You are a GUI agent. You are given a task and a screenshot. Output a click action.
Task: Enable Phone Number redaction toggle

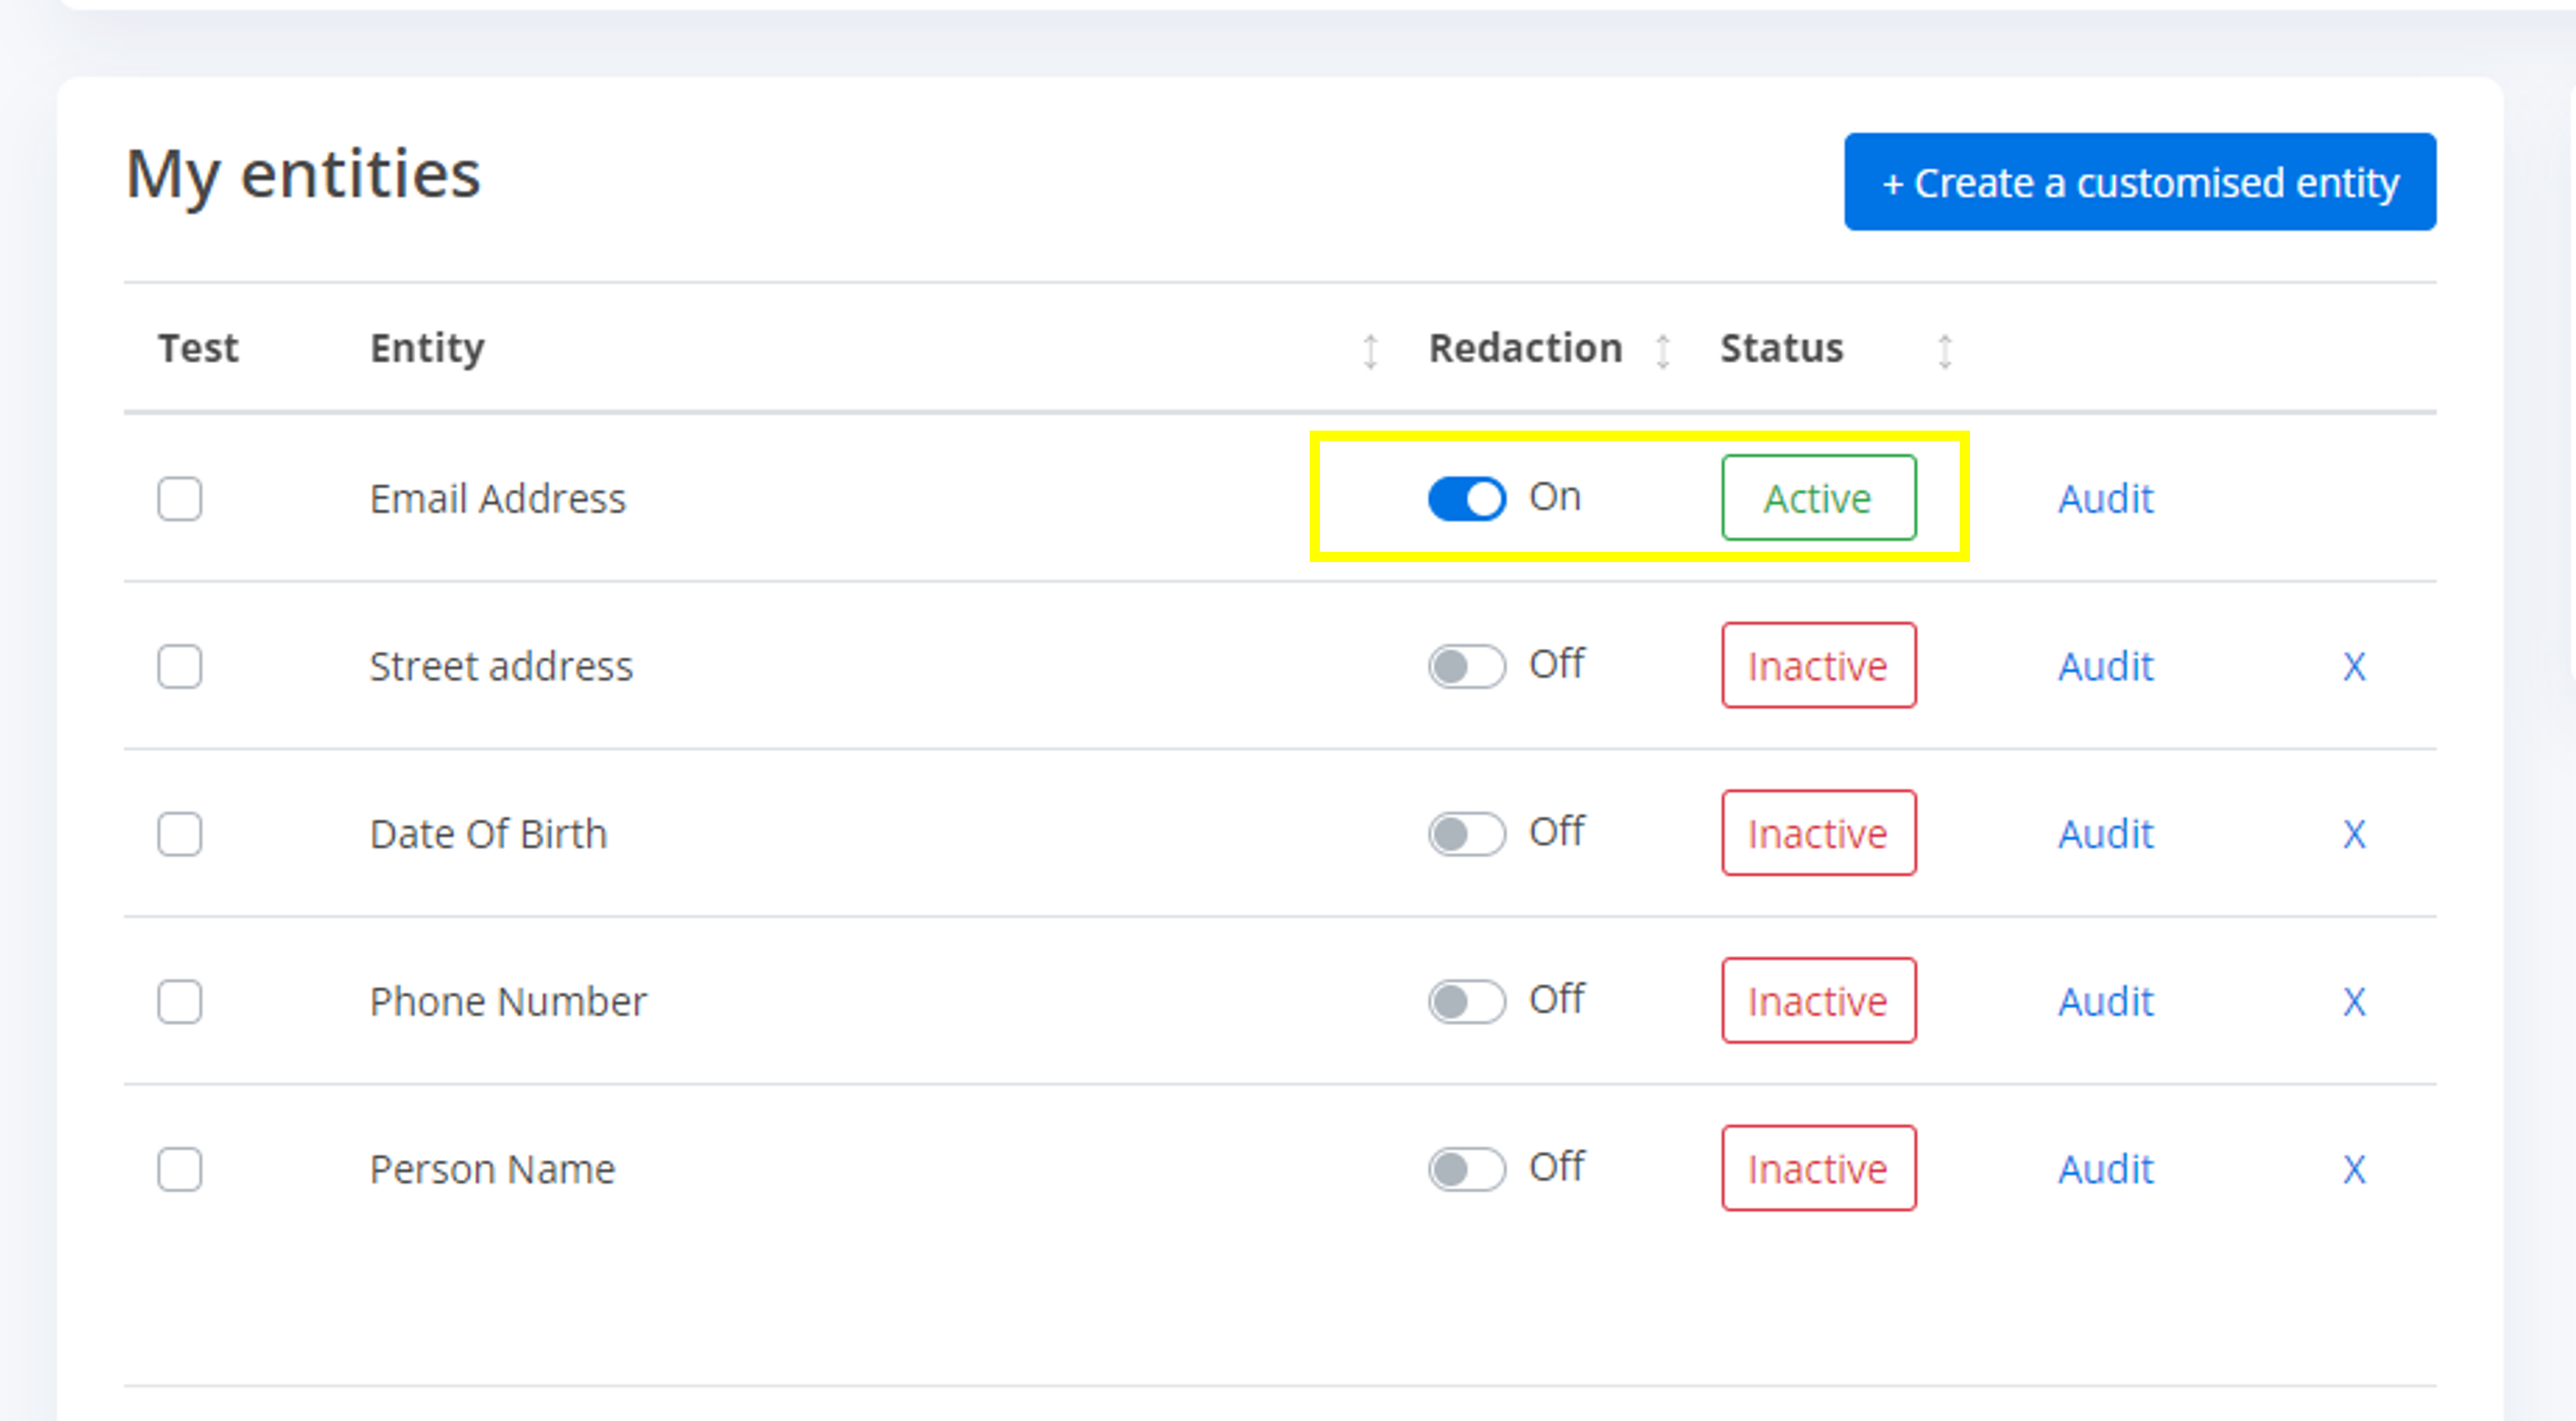pyautogui.click(x=1466, y=1001)
